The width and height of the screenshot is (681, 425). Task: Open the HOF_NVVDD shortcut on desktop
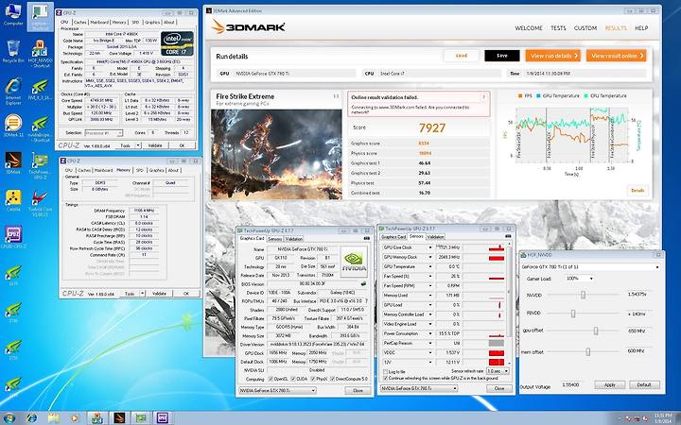[41, 53]
